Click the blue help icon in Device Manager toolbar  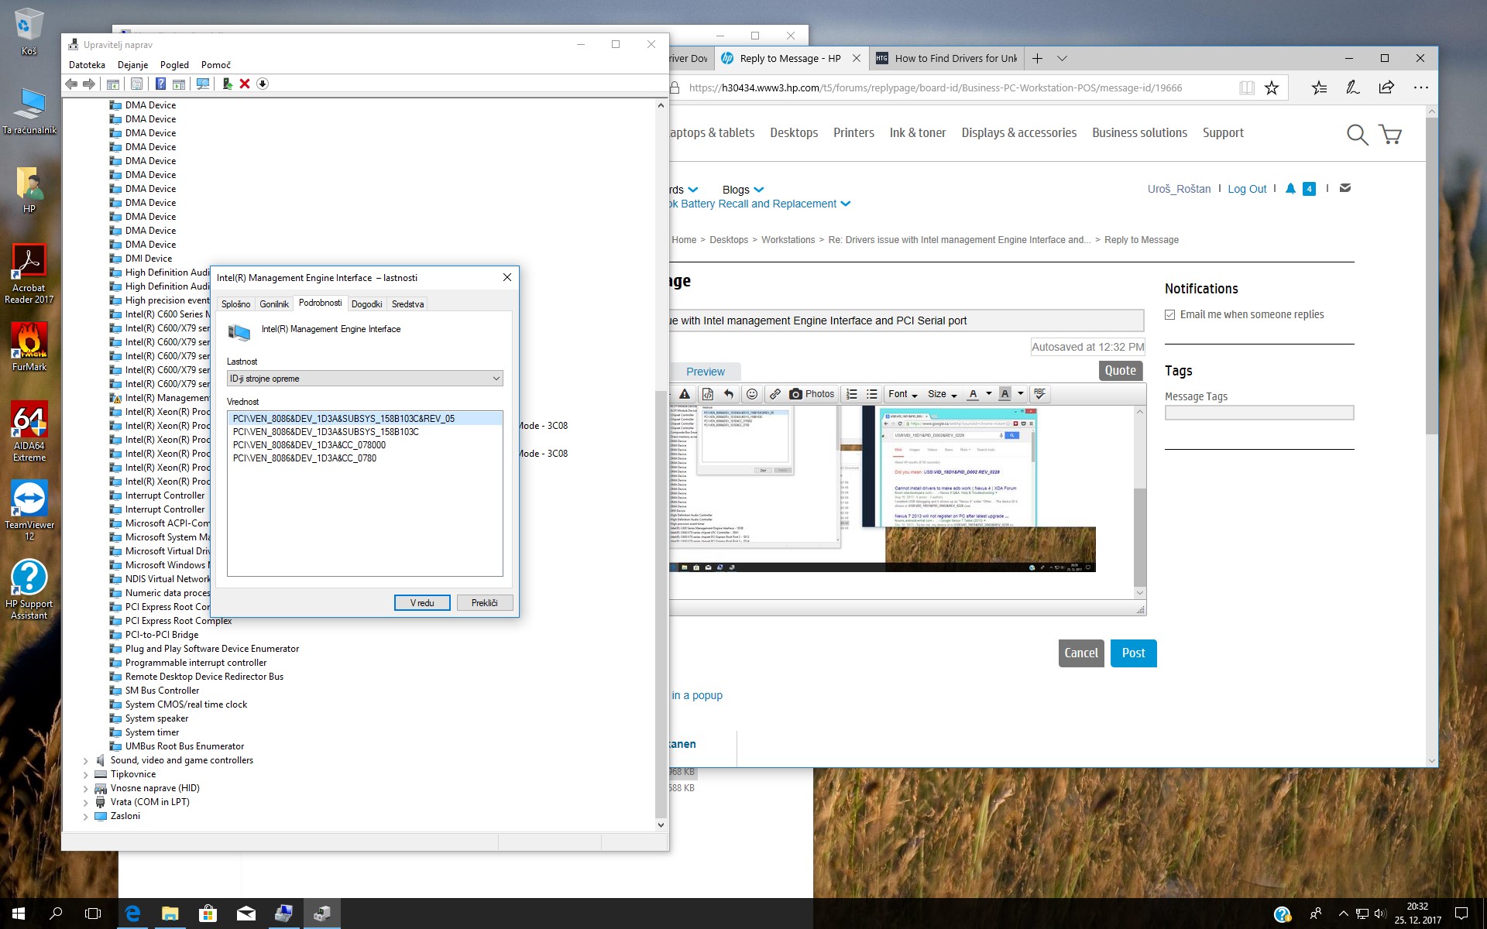click(x=160, y=84)
